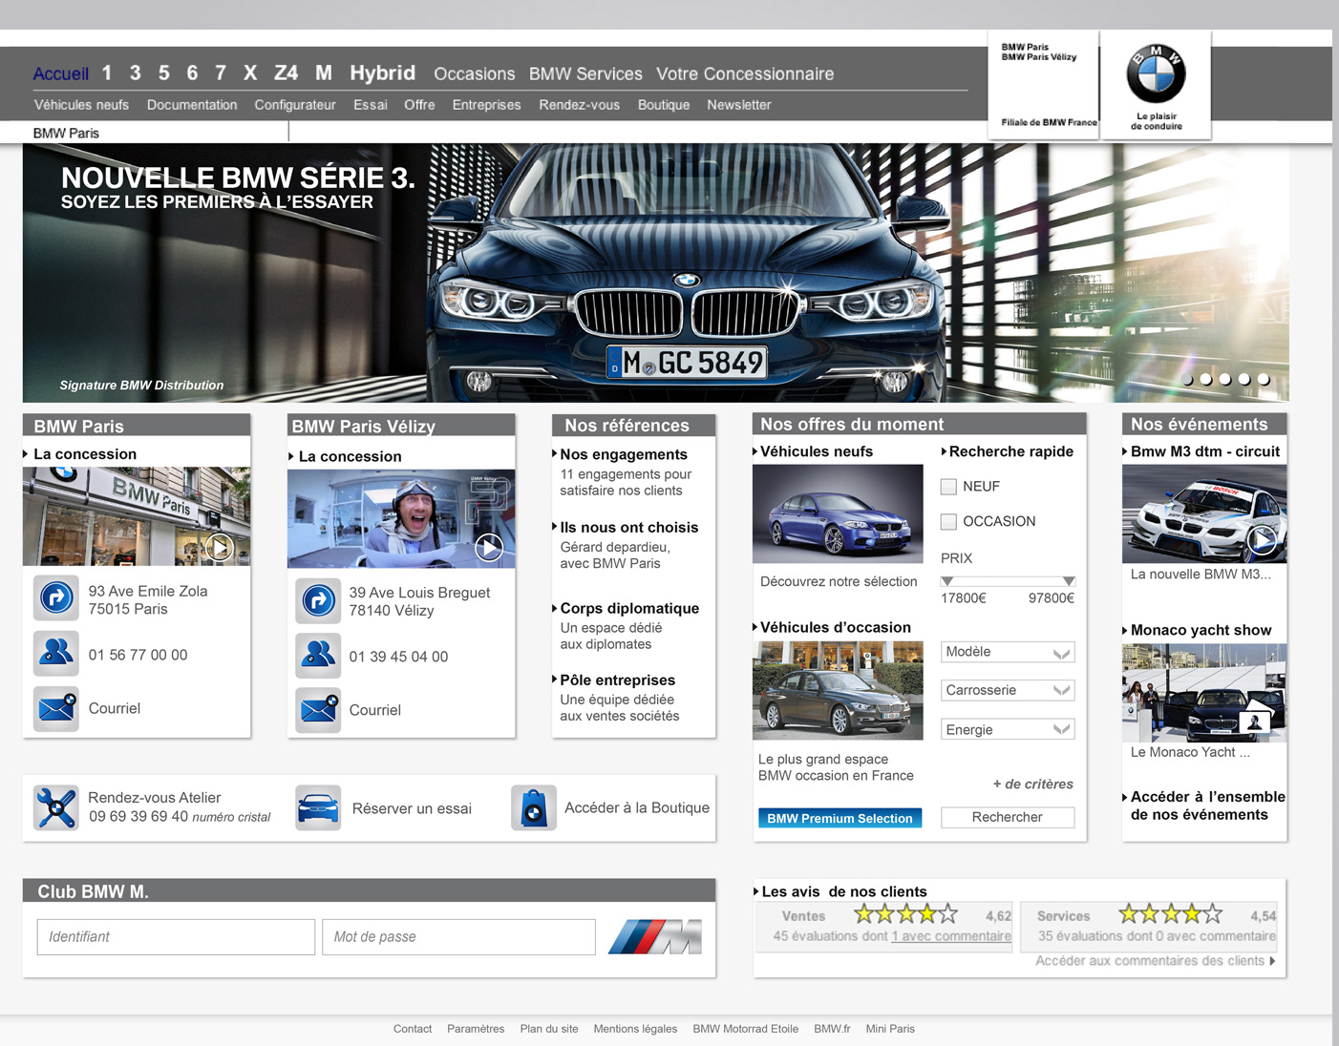Click the contacts icon beside 01 56 77 00 00
This screenshot has width=1339, height=1046.
tap(56, 654)
